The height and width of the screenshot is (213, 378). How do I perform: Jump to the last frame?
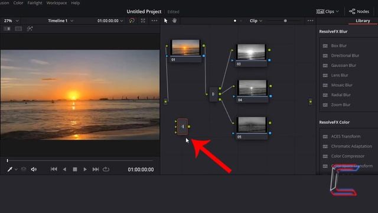(96, 169)
